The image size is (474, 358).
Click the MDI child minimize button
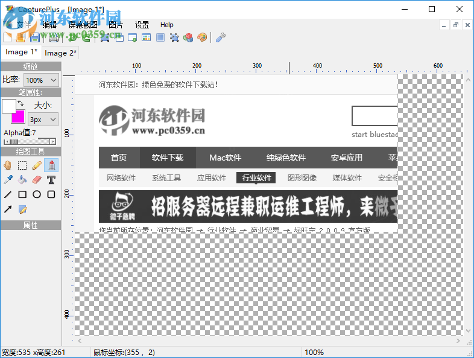pos(444,25)
